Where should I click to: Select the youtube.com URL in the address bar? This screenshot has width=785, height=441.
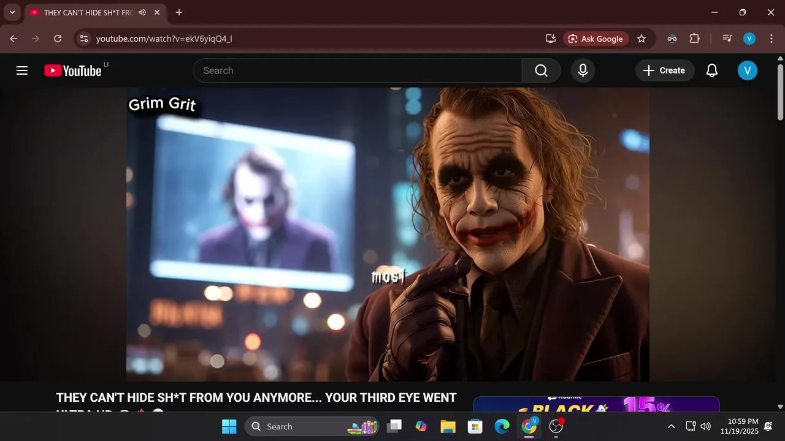164,39
